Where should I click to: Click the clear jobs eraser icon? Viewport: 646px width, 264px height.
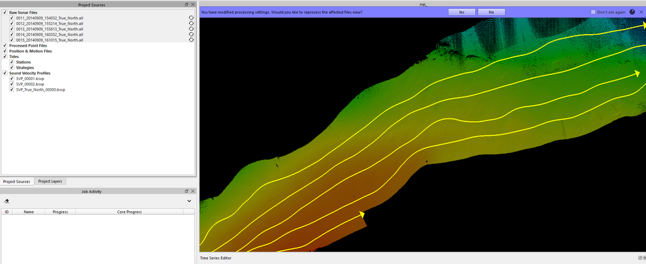click(7, 201)
